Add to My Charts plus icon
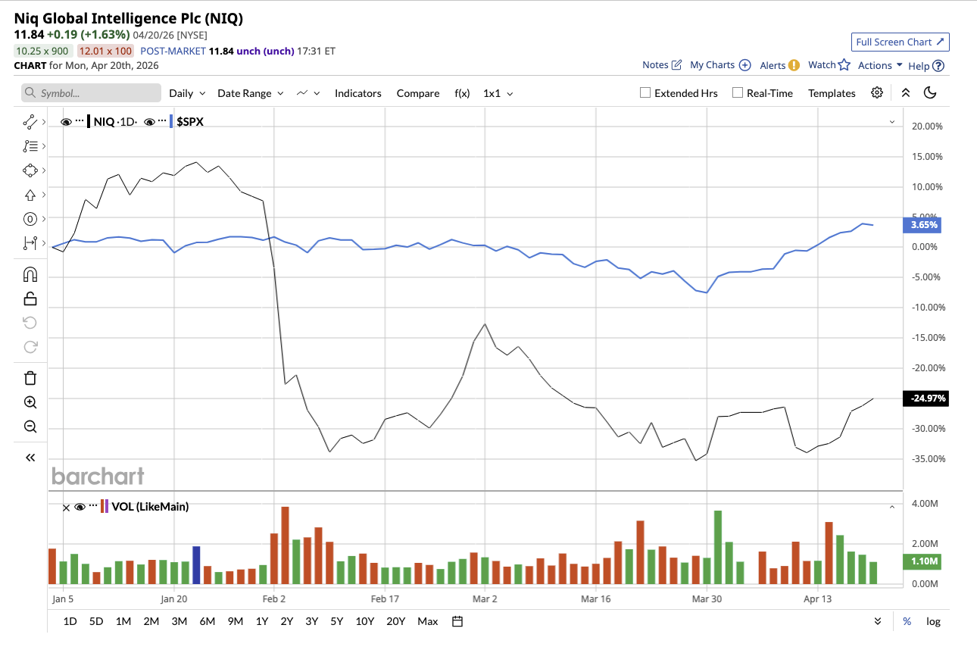Image resolution: width=977 pixels, height=650 pixels. (745, 65)
